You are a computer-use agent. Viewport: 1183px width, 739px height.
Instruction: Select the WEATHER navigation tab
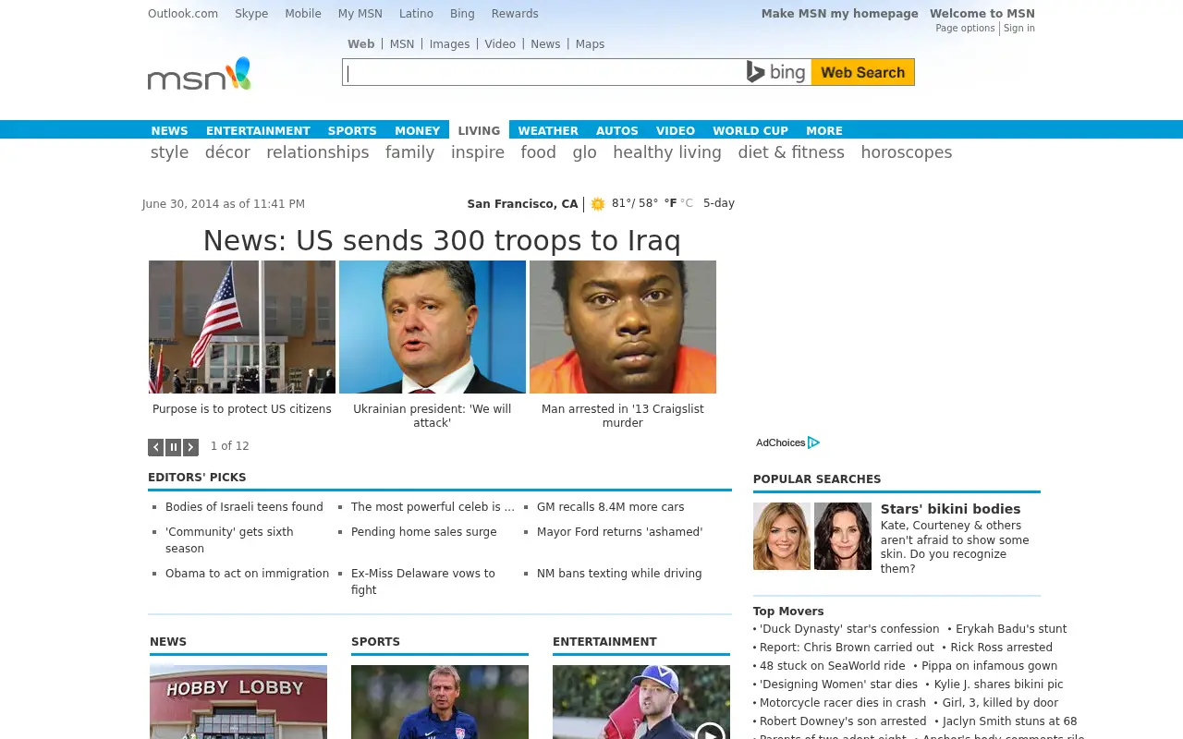pos(548,130)
